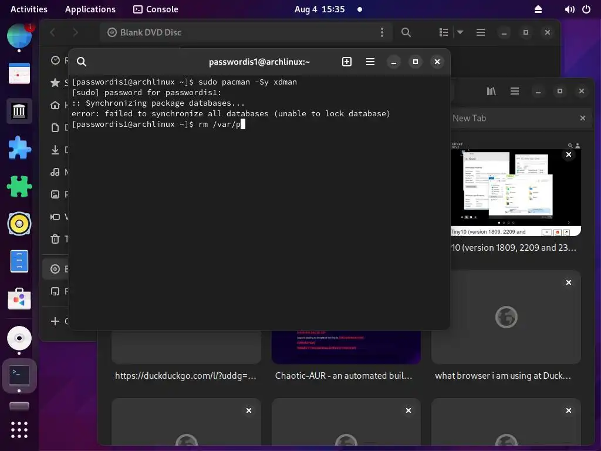Close the New Tab browser tab
The height and width of the screenshot is (451, 601).
click(x=583, y=118)
